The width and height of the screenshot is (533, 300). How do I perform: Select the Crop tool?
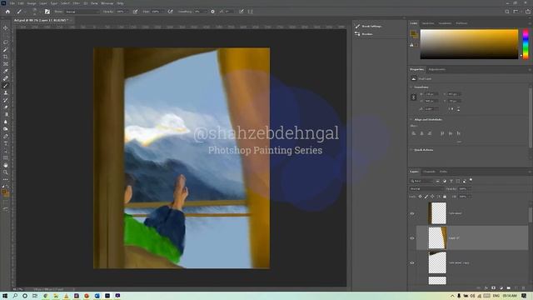[x=6, y=57]
